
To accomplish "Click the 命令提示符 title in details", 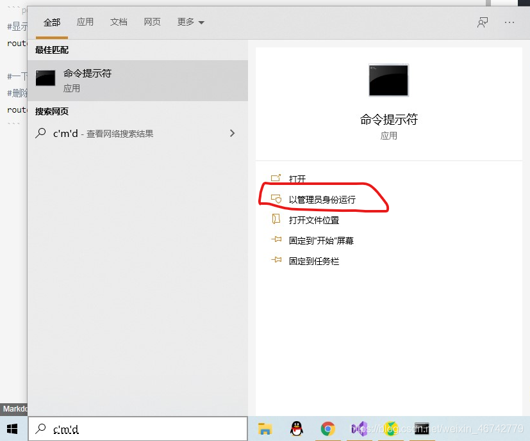I will click(389, 119).
